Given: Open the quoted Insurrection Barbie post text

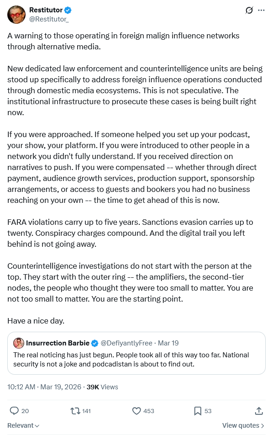Looking at the screenshot, I should pyautogui.click(x=131, y=360).
